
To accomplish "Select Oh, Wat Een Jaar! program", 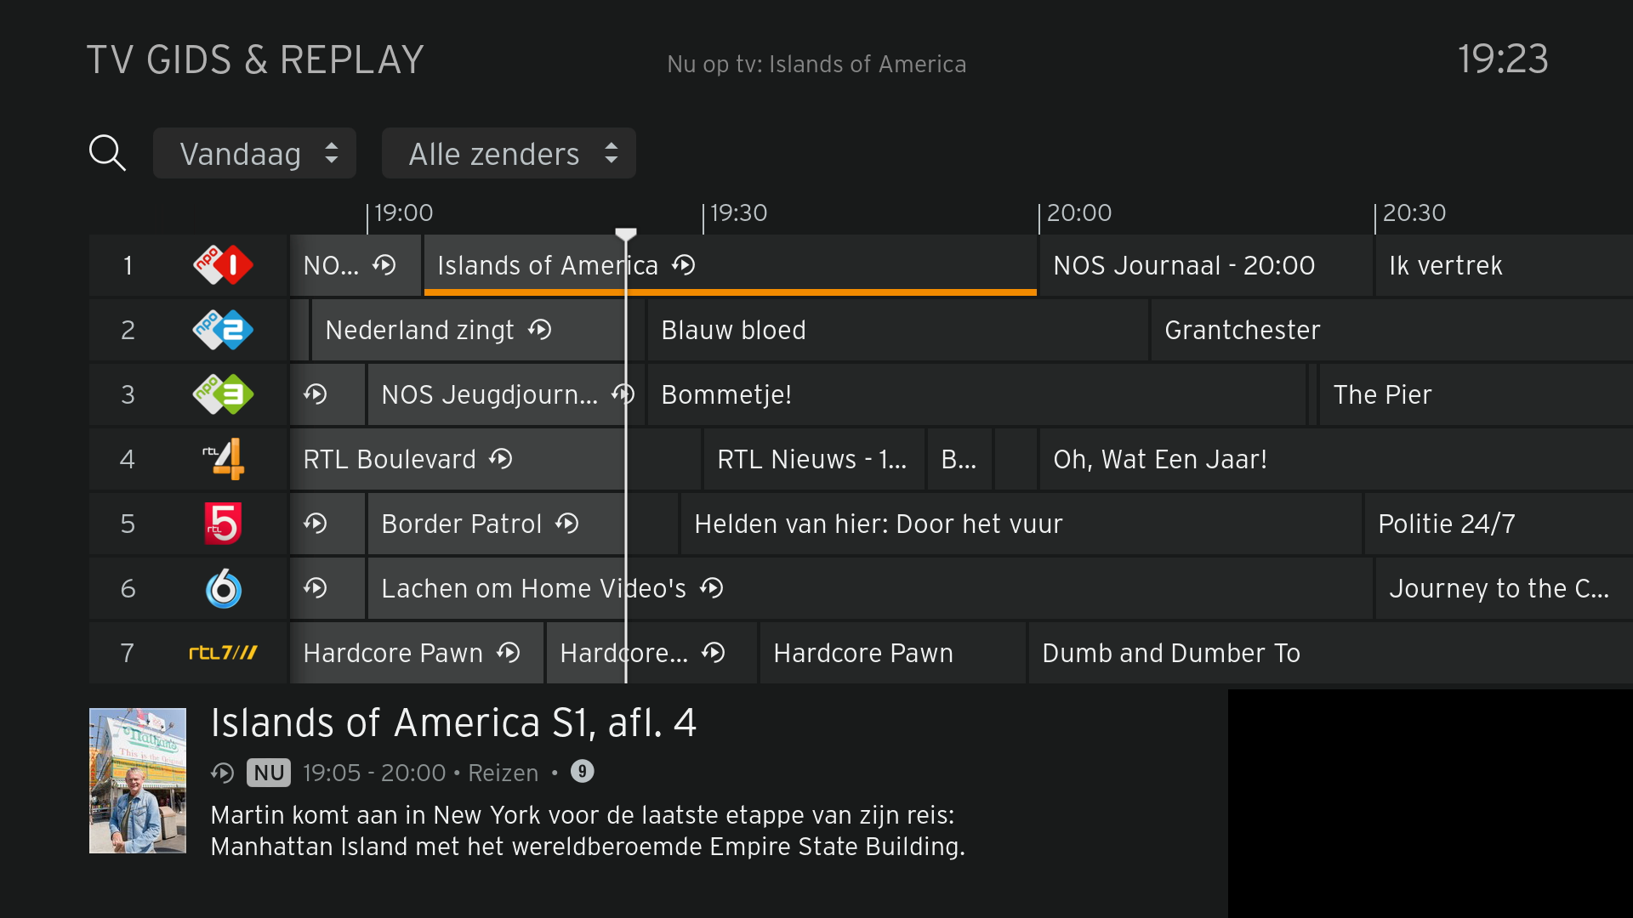I will 1336,459.
